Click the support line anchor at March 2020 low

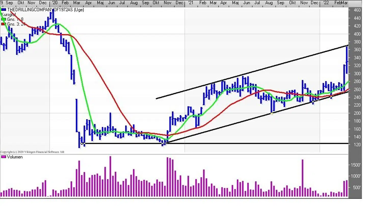click(82, 144)
